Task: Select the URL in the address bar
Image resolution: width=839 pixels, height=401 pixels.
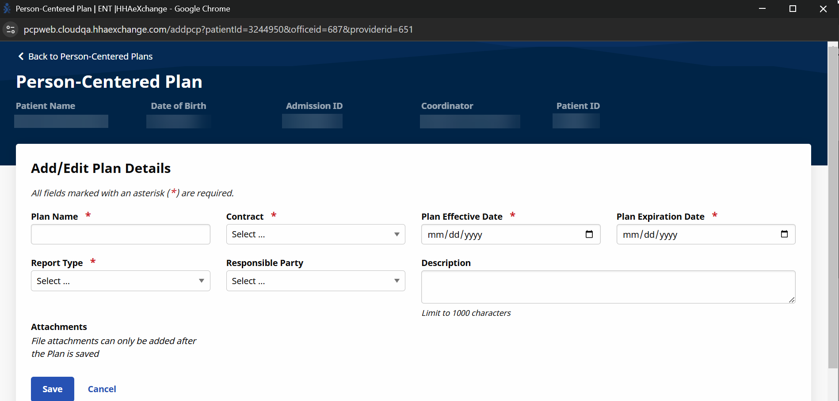Action: [218, 30]
